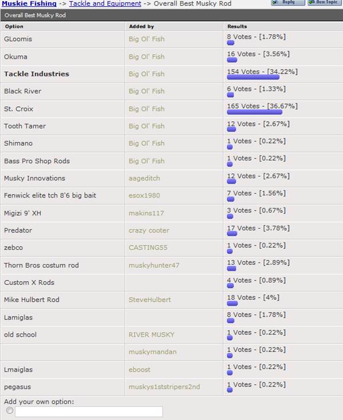Open crazy cooter user profile link
This screenshot has height=420, width=343.
click(149, 230)
